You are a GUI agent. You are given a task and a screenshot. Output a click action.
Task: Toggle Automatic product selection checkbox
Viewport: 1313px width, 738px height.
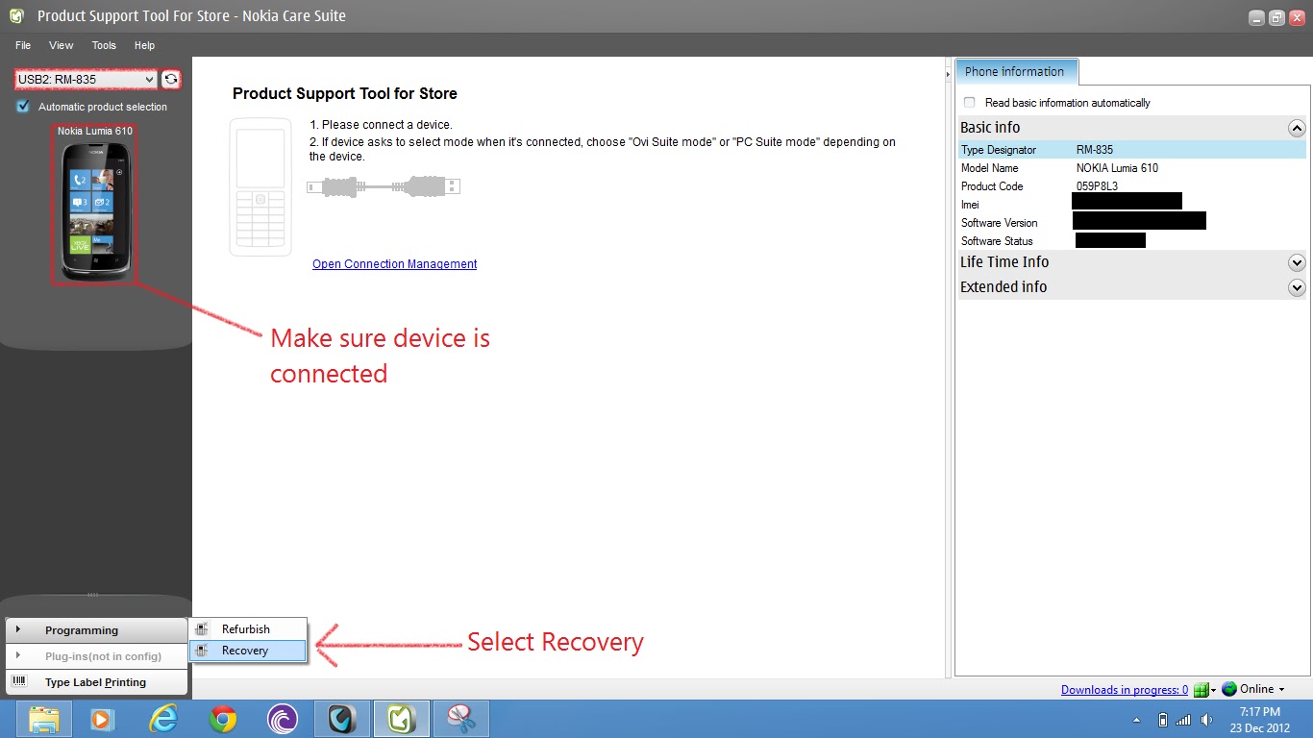tap(23, 107)
